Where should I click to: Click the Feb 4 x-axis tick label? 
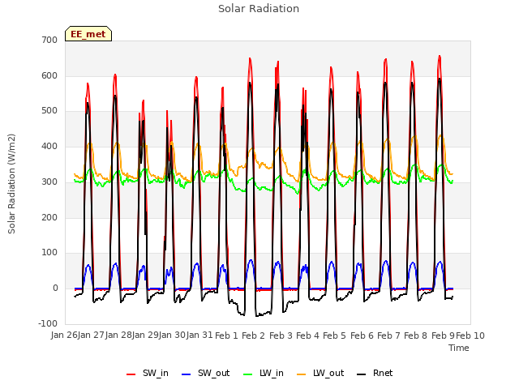(307, 336)
